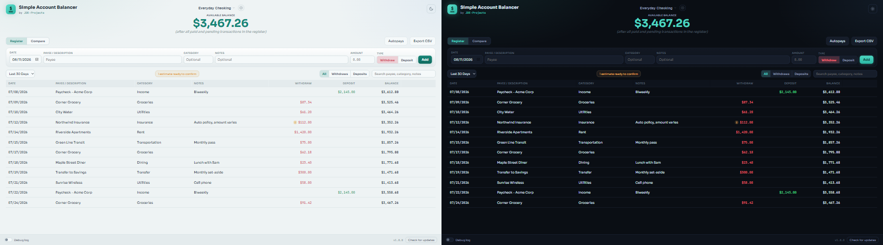The width and height of the screenshot is (883, 245).
Task: Select Deposit type in light window
Action: 407,60
